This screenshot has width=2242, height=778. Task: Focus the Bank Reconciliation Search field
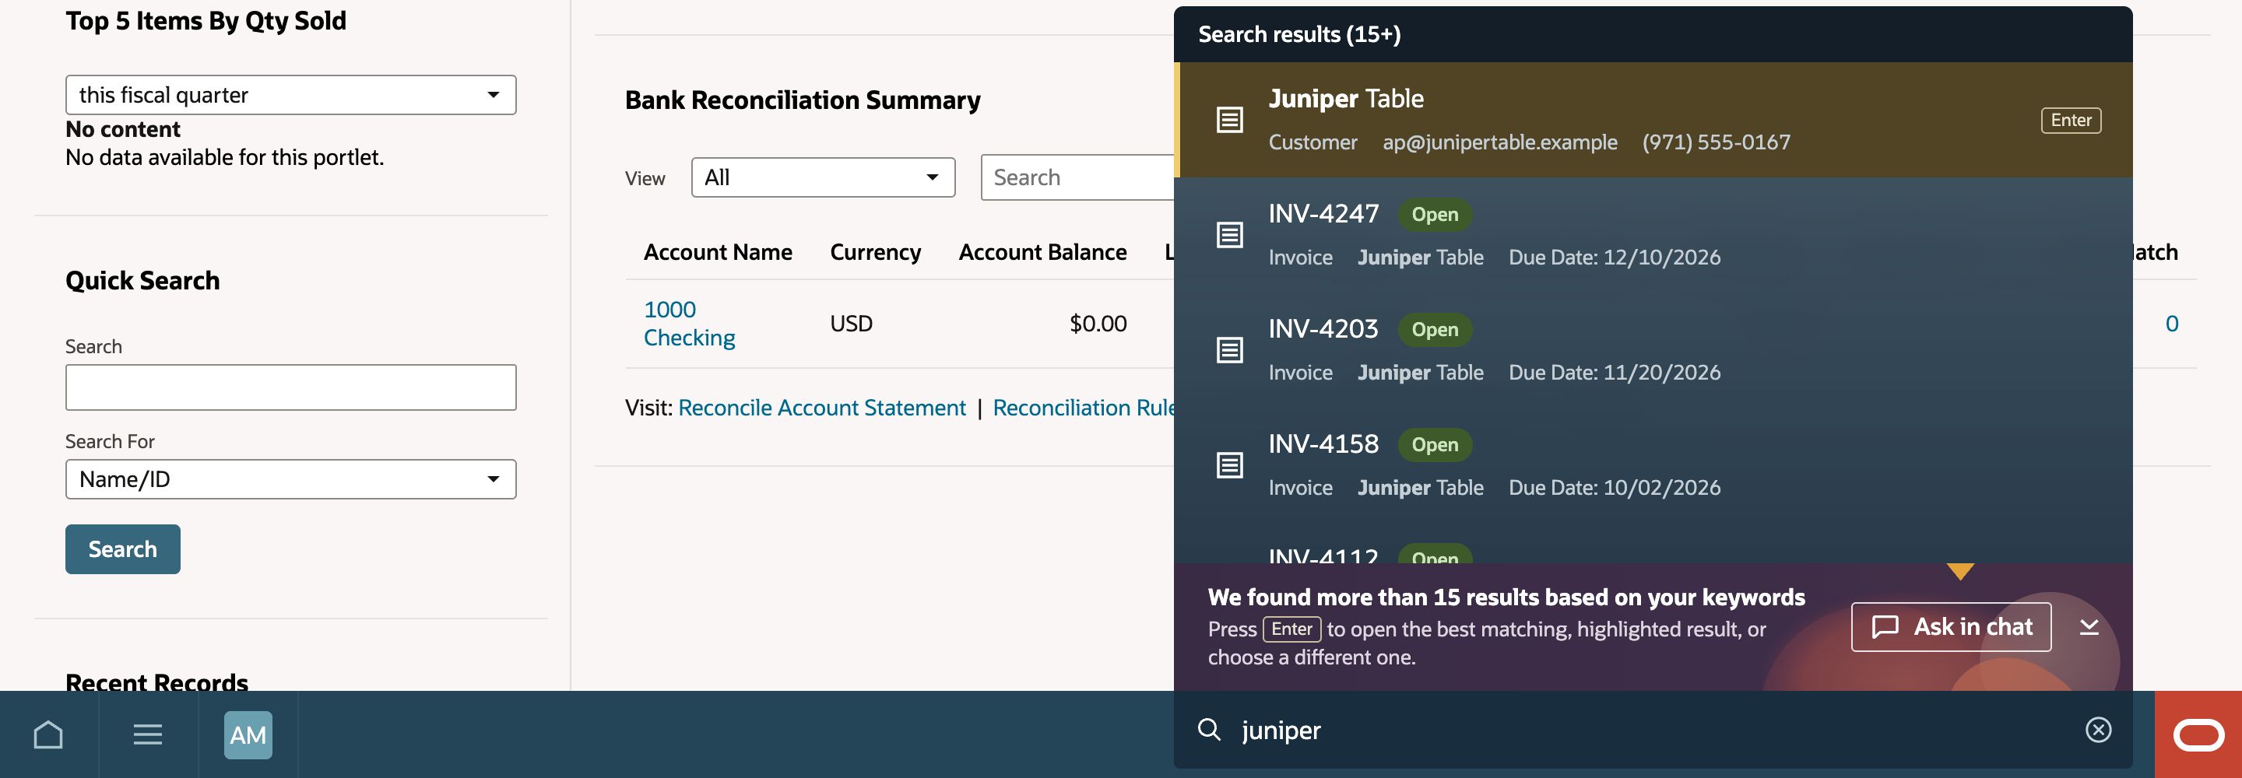point(1077,177)
